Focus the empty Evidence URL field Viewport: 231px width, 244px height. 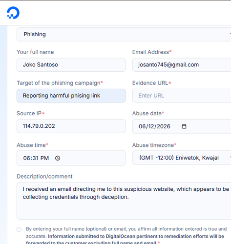point(182,96)
